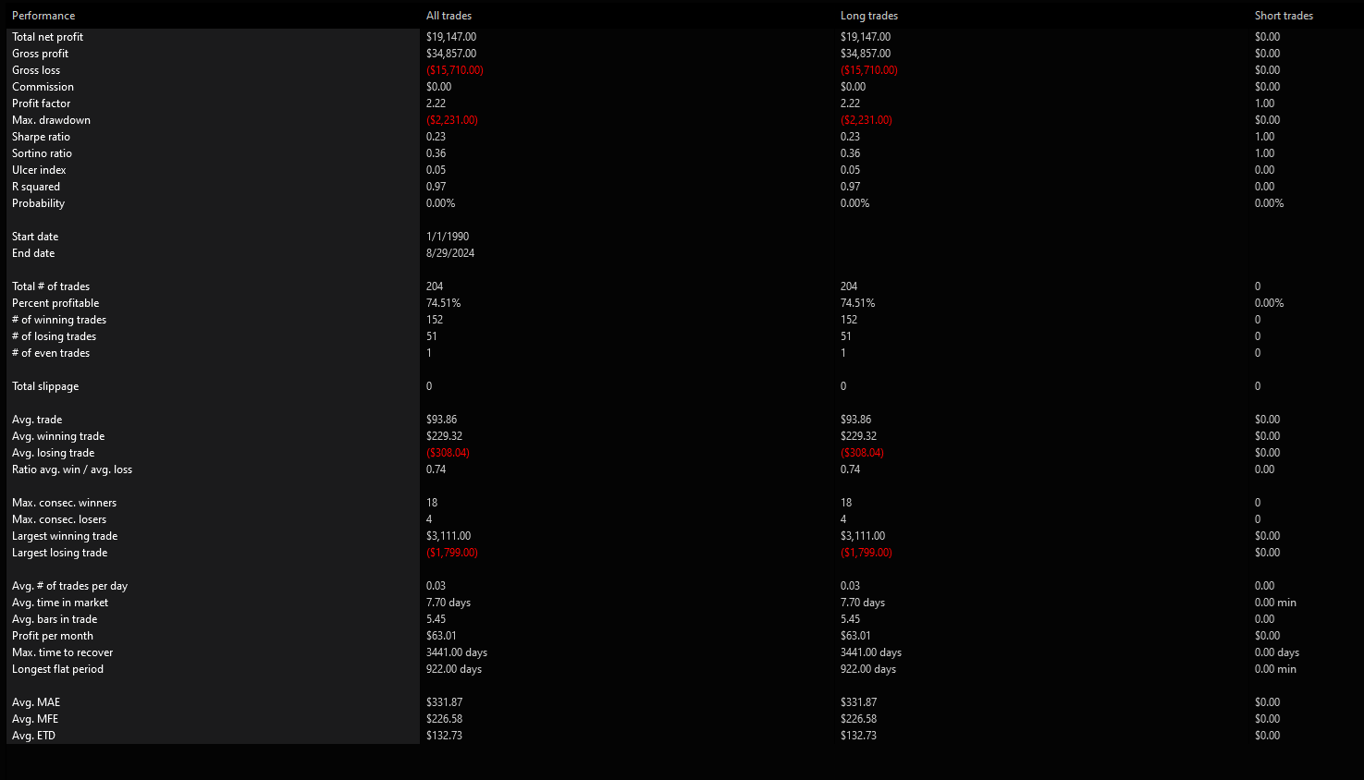Select the 'Gross loss' row label

click(x=36, y=70)
